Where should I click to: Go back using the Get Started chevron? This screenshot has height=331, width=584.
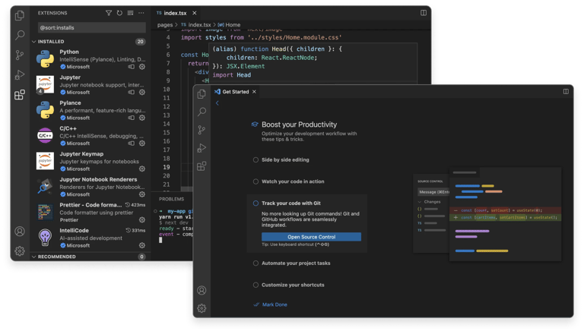coord(217,103)
